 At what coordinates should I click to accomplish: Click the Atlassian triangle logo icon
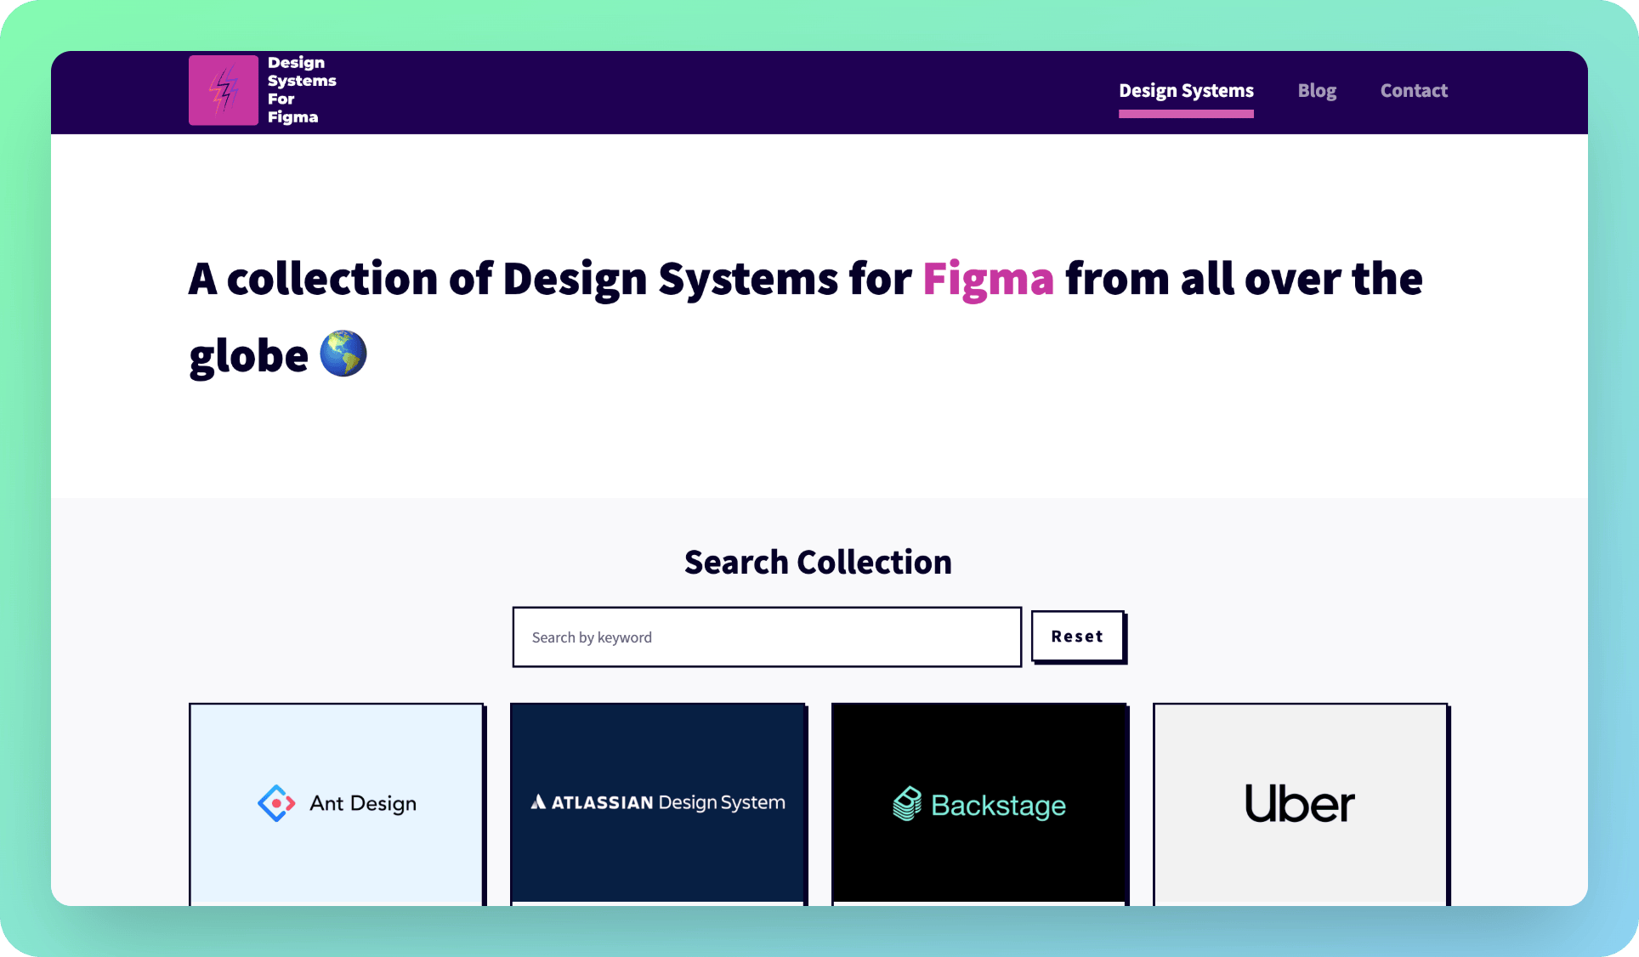pos(538,801)
